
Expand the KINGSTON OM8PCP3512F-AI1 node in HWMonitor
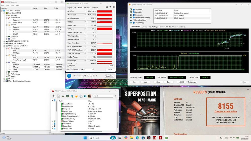(x=4, y=41)
